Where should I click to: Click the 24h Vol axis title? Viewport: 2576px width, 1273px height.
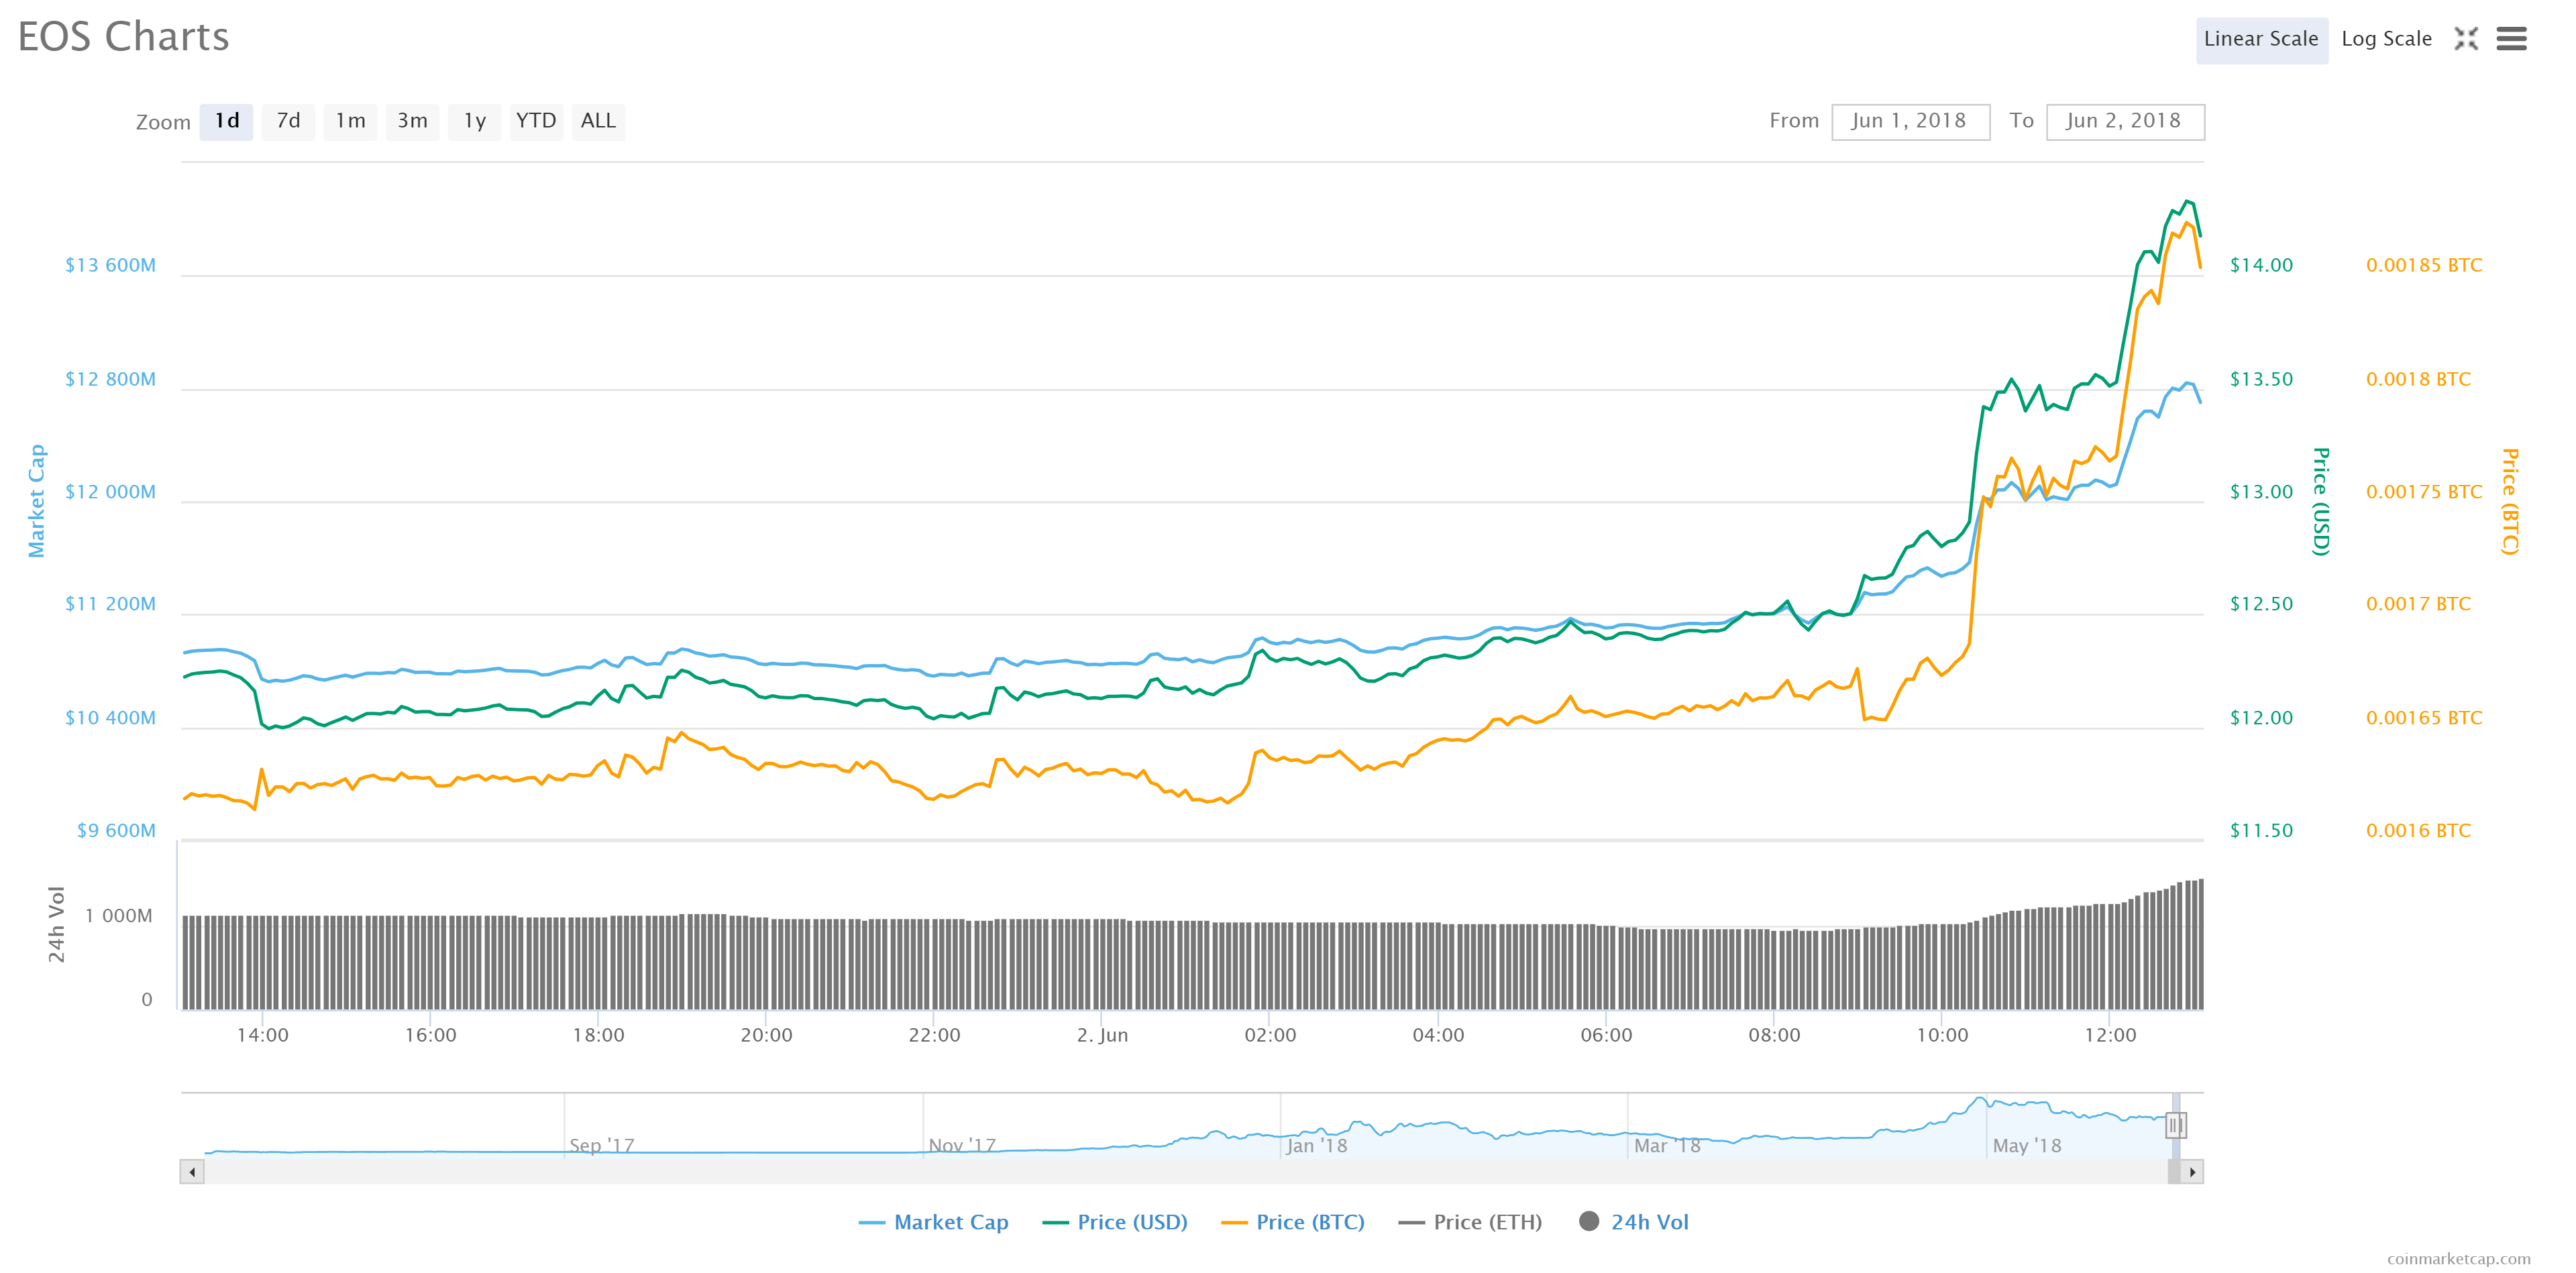point(57,924)
